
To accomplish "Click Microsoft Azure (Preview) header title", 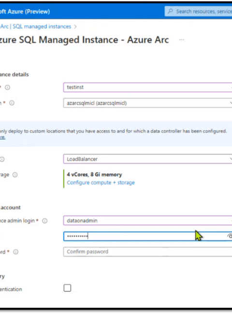I will click(x=25, y=12).
